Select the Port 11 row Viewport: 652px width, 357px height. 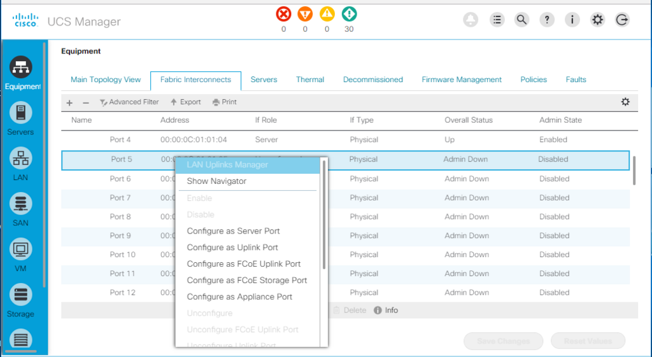tap(346, 274)
